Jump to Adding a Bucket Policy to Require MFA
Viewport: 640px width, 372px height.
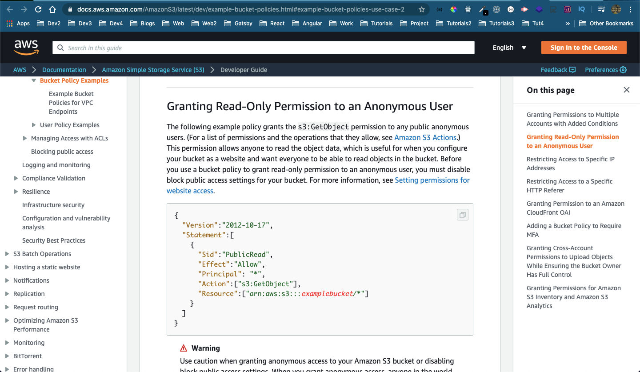coord(574,230)
